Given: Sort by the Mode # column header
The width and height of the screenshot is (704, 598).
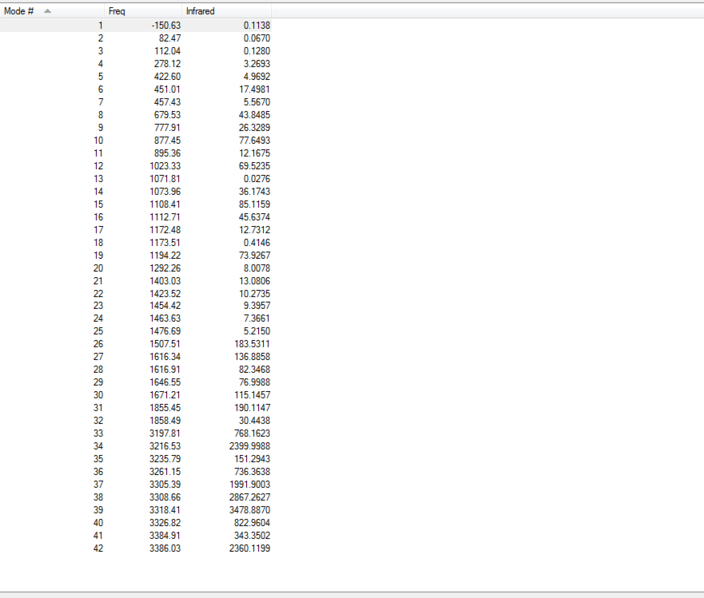Looking at the screenshot, I should [52, 11].
